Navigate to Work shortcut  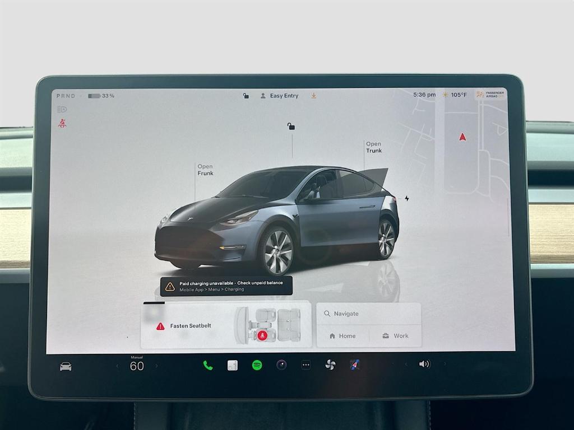click(x=395, y=336)
